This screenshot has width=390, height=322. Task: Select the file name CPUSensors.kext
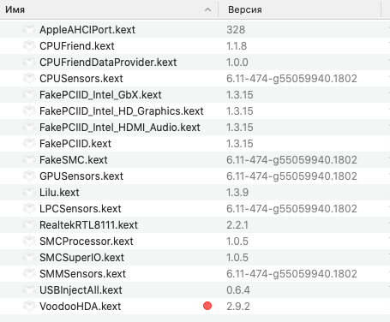[x=81, y=79]
